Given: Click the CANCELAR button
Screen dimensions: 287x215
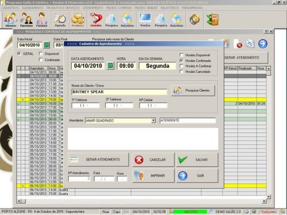Looking at the screenshot, I should tap(153, 159).
